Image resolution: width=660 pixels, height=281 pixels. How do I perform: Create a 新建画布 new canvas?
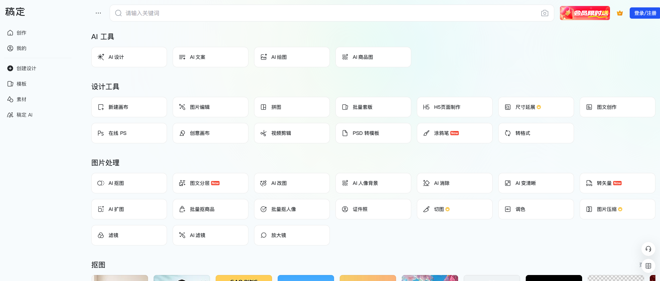pyautogui.click(x=129, y=107)
